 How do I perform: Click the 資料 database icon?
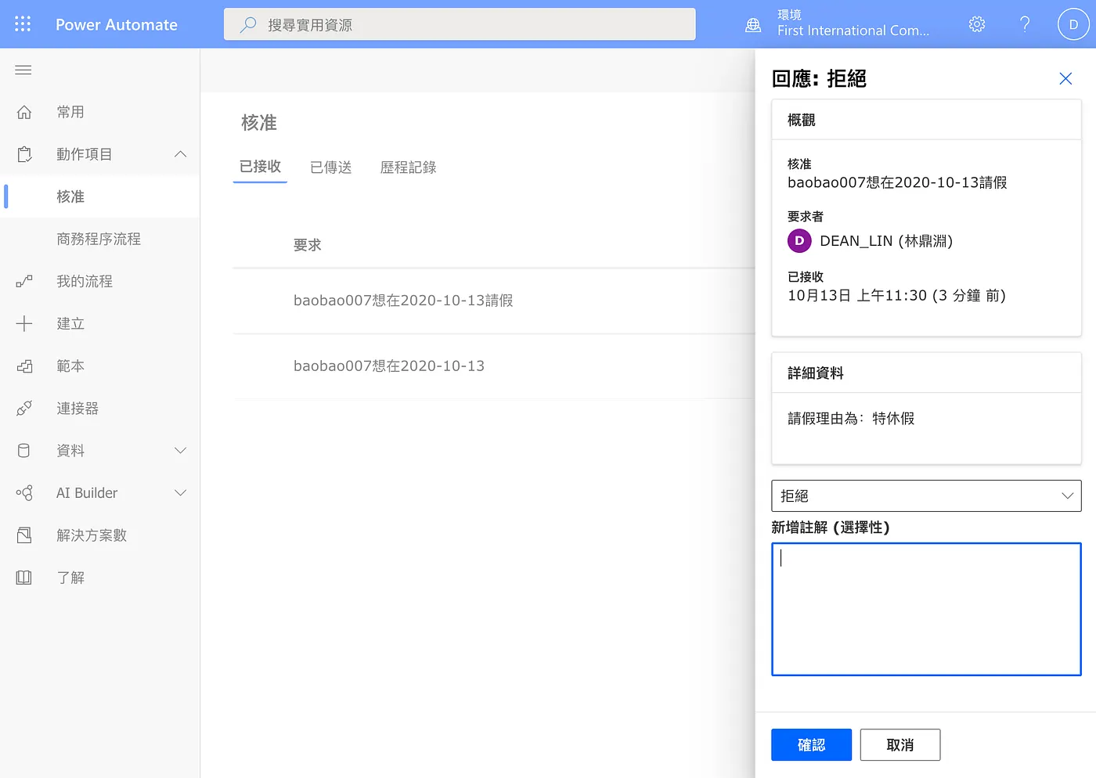pyautogui.click(x=24, y=450)
